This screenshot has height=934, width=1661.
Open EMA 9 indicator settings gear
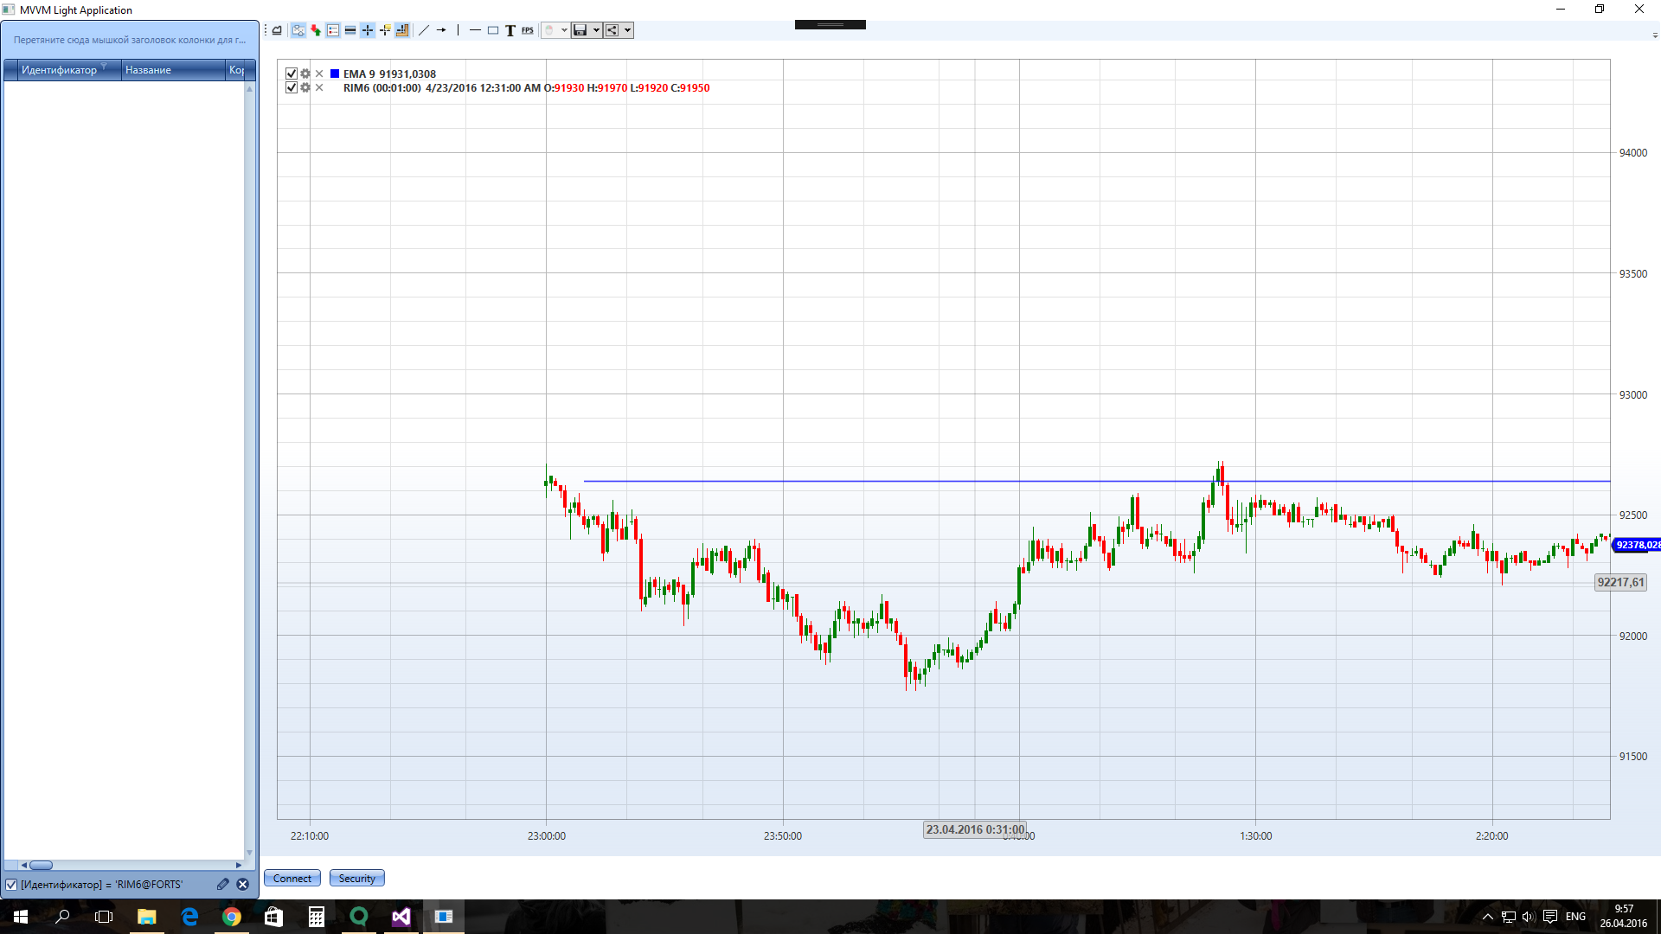[305, 74]
